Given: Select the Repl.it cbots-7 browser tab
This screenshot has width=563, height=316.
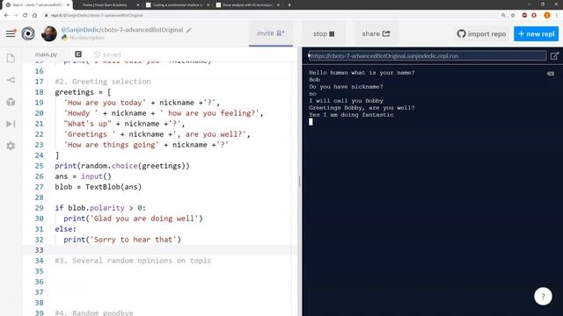Looking at the screenshot, I should point(36,5).
